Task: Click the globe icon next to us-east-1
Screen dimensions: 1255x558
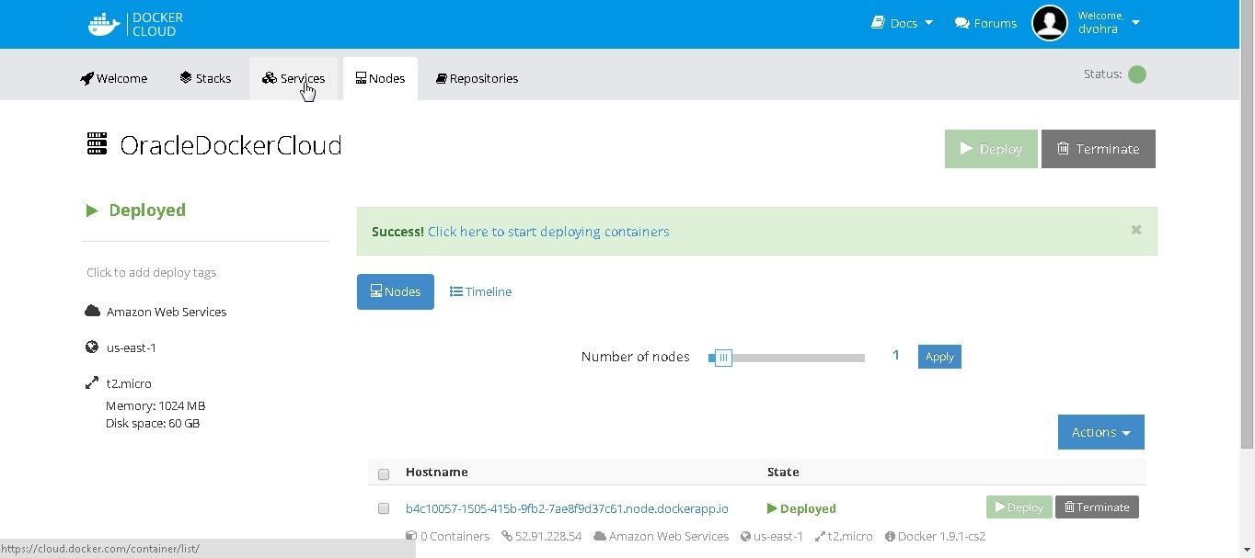Action: 92,347
